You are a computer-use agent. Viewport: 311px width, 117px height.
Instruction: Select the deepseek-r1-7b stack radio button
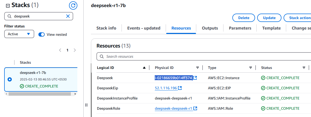point(10,79)
